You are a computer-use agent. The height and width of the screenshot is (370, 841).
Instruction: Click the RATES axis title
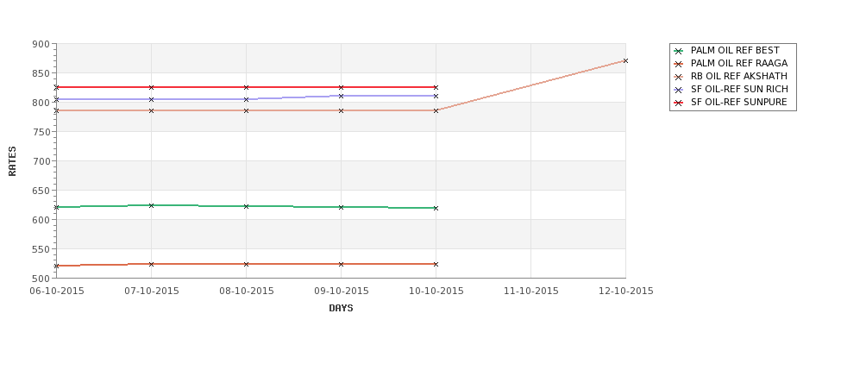12,161
